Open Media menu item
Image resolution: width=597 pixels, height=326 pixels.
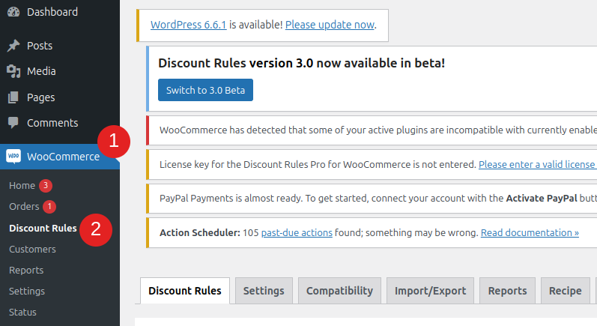41,71
